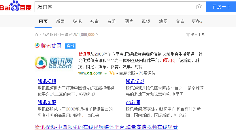Viewport: 236px width, 132px height.
Task: Expand the green arrow after www.qq.com/
Action: click(x=106, y=73)
